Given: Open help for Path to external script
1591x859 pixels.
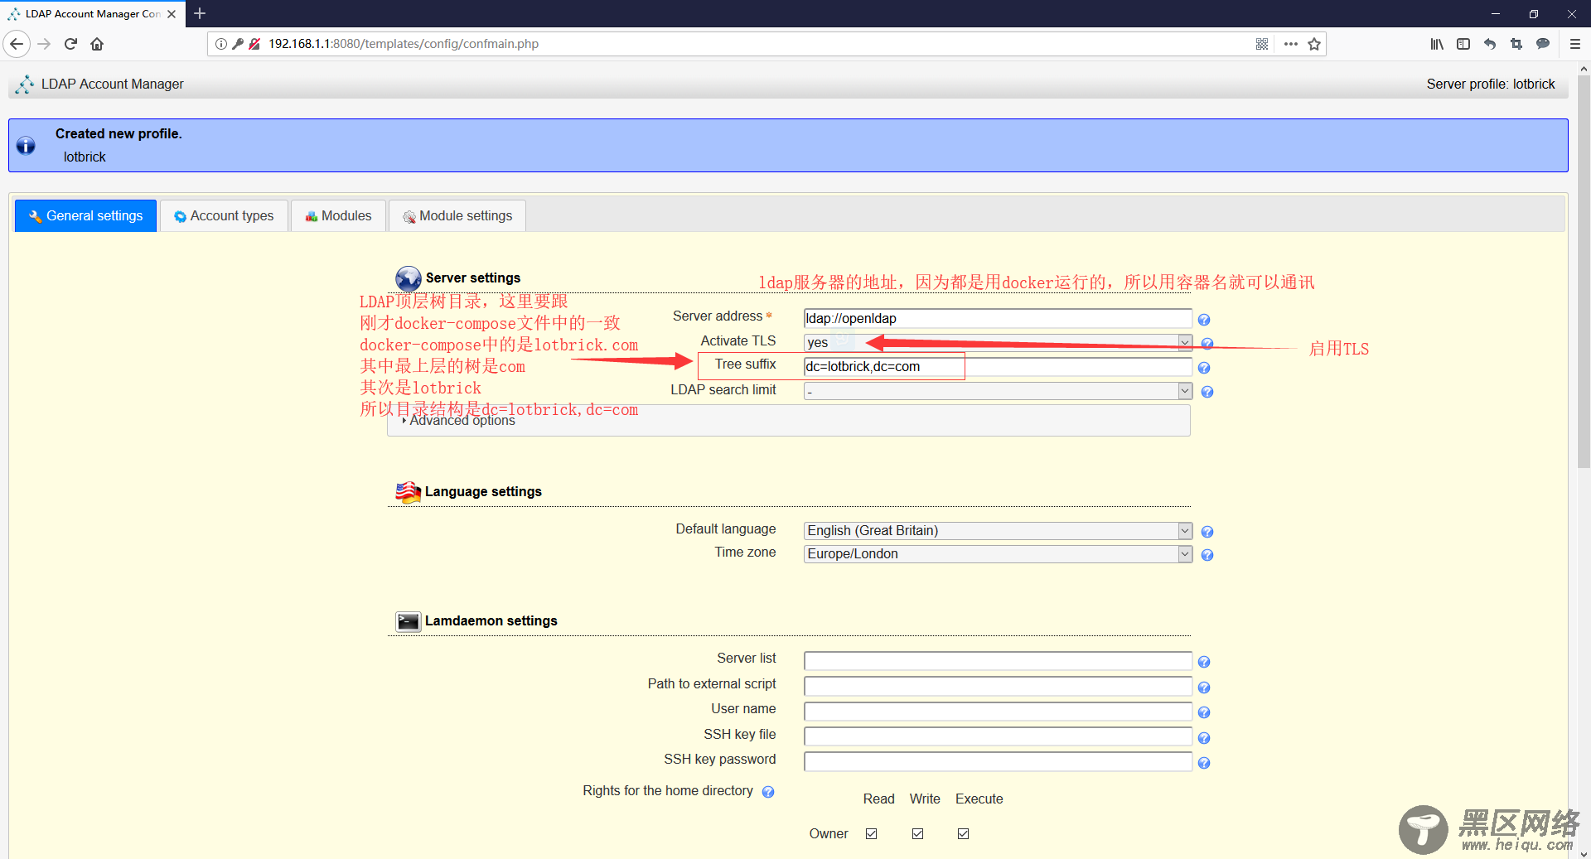Looking at the screenshot, I should (x=1204, y=688).
